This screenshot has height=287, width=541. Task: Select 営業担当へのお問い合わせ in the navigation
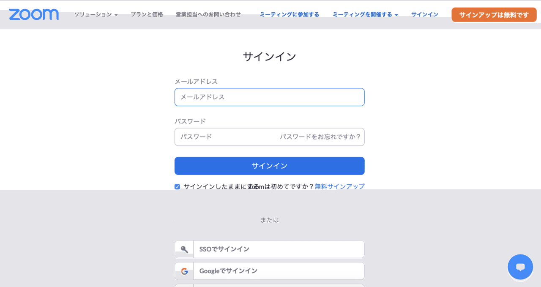pos(208,14)
